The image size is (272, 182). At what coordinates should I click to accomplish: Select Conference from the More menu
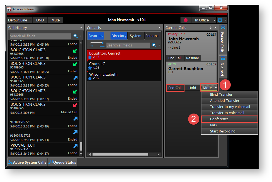click(229, 119)
